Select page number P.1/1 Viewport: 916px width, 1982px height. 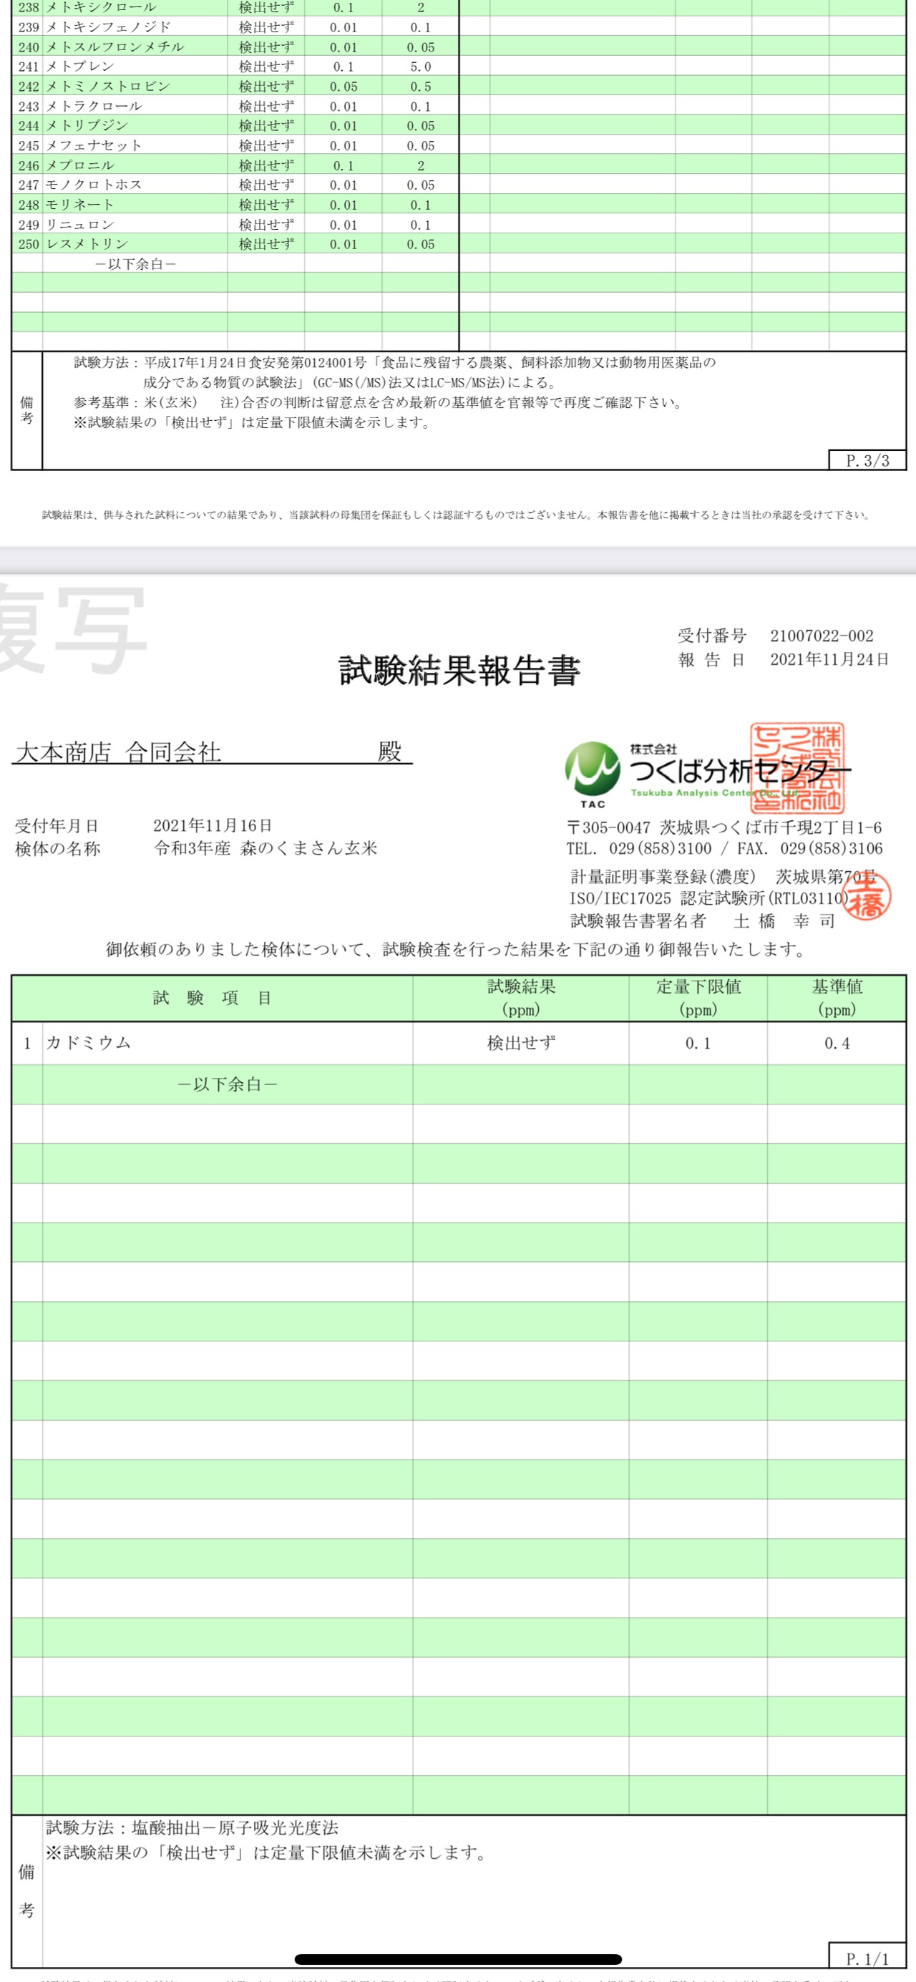[x=867, y=1958]
